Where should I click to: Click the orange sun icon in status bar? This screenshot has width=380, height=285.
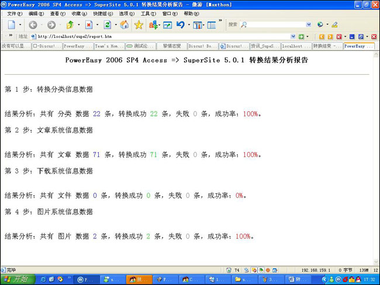[268, 270]
